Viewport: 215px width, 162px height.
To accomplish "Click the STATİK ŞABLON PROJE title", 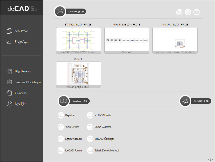I will (78, 24).
